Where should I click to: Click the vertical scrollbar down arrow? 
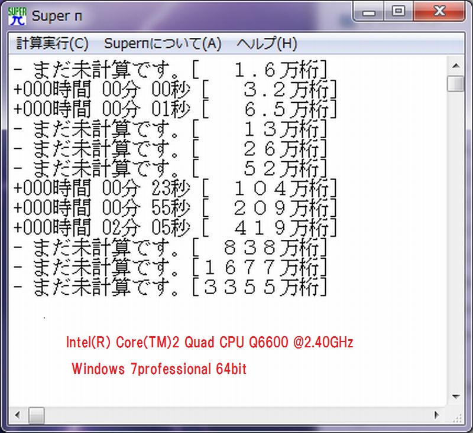click(456, 396)
